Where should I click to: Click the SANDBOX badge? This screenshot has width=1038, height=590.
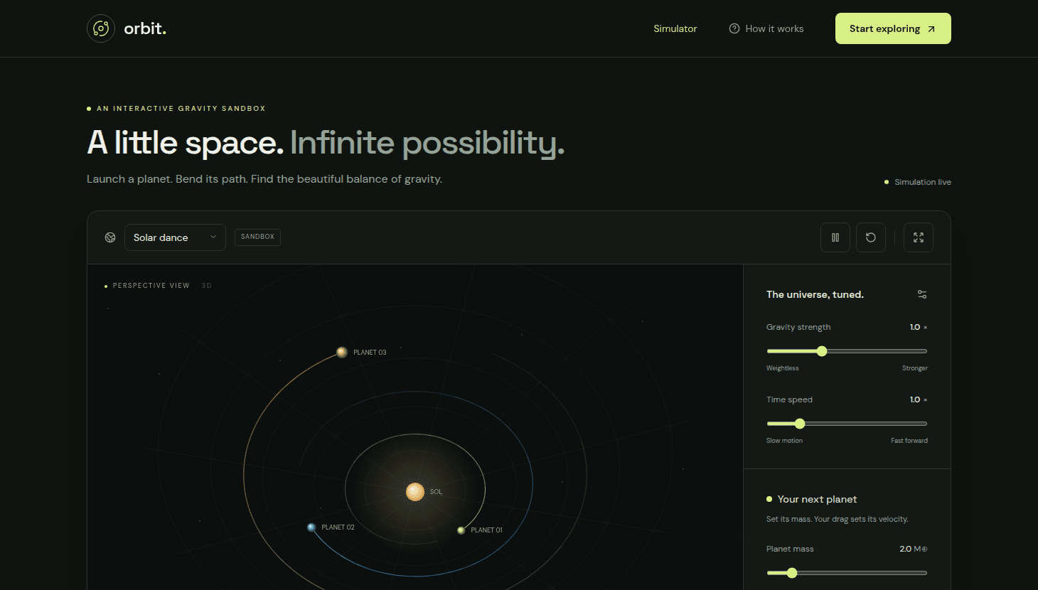tap(257, 237)
